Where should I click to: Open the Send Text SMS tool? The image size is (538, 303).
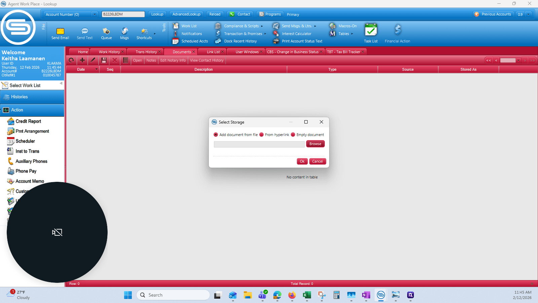click(x=84, y=34)
